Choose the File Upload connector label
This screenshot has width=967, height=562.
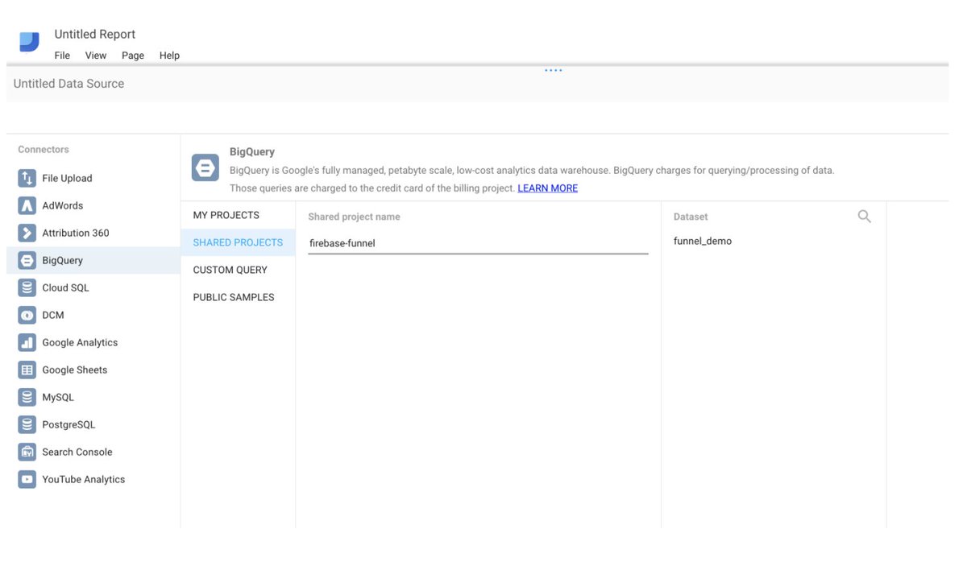(x=67, y=178)
